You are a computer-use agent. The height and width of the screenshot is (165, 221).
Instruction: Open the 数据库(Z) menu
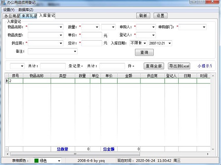pos(26,10)
